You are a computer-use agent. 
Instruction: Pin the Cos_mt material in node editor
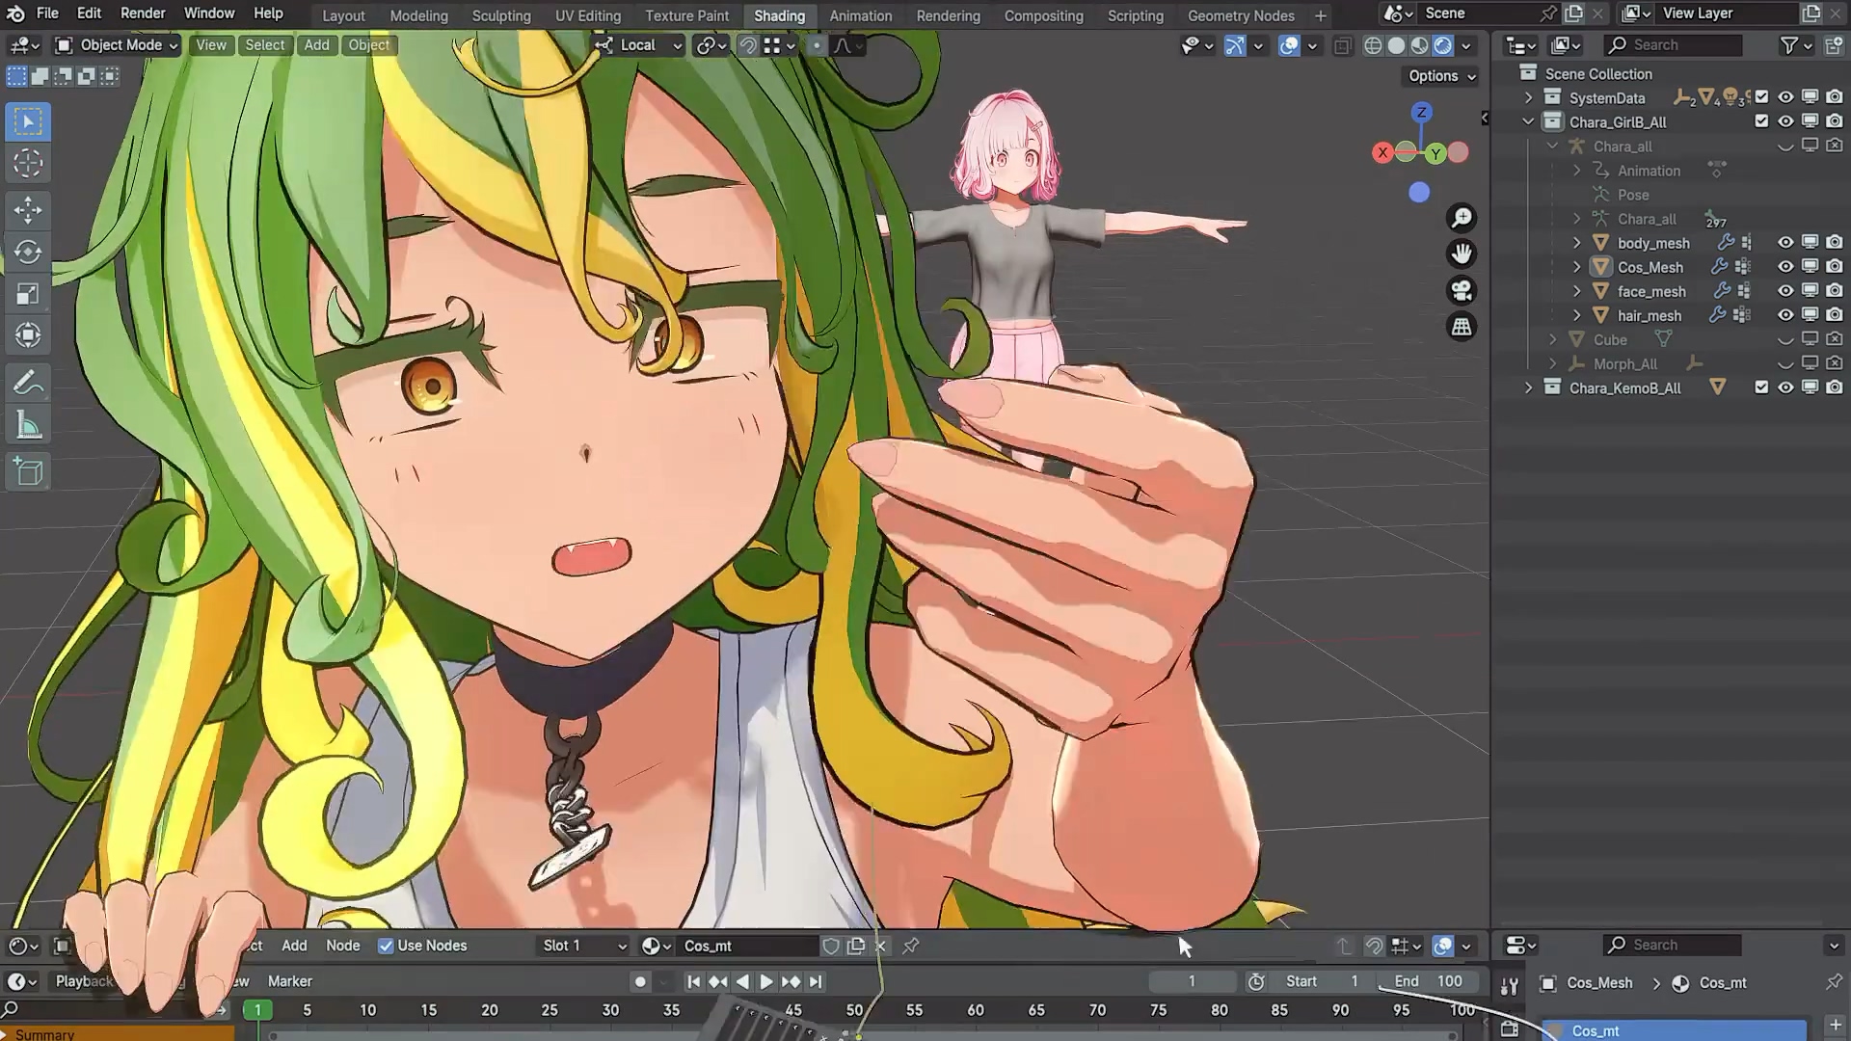[910, 946]
